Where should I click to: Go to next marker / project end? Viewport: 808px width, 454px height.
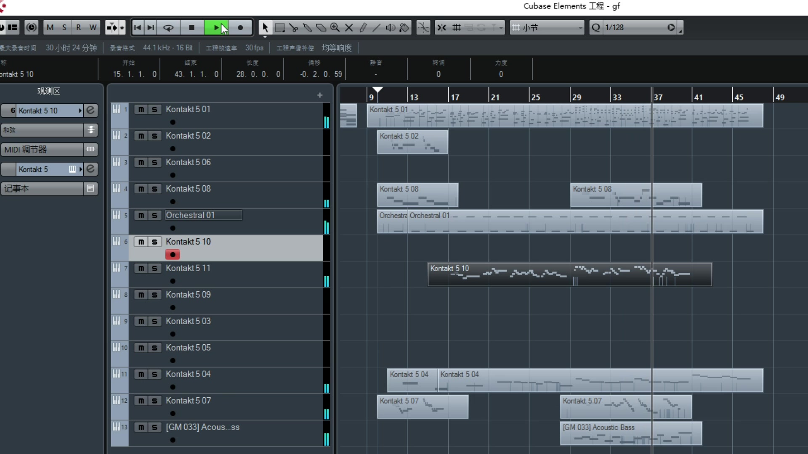(150, 28)
